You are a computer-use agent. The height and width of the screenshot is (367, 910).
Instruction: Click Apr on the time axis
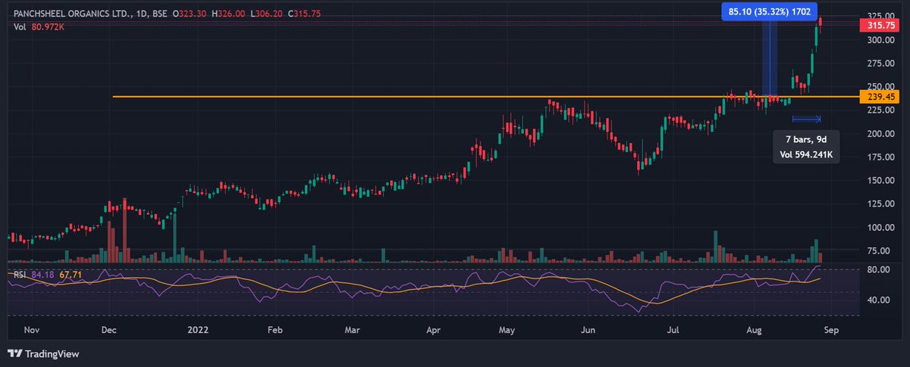pos(434,330)
